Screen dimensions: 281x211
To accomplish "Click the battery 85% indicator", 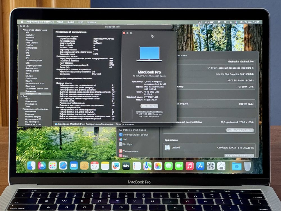I will coord(209,22).
